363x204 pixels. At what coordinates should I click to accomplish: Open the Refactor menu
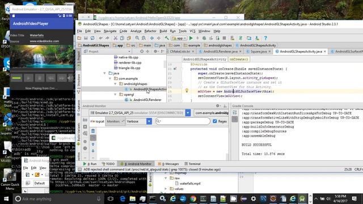(150, 31)
